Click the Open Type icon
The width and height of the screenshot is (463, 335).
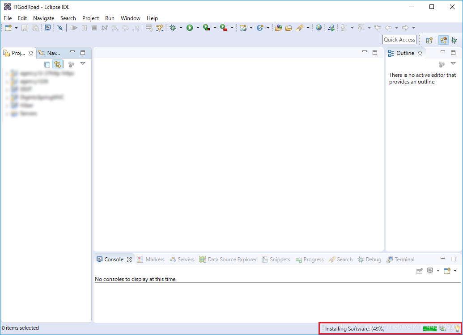coord(278,28)
